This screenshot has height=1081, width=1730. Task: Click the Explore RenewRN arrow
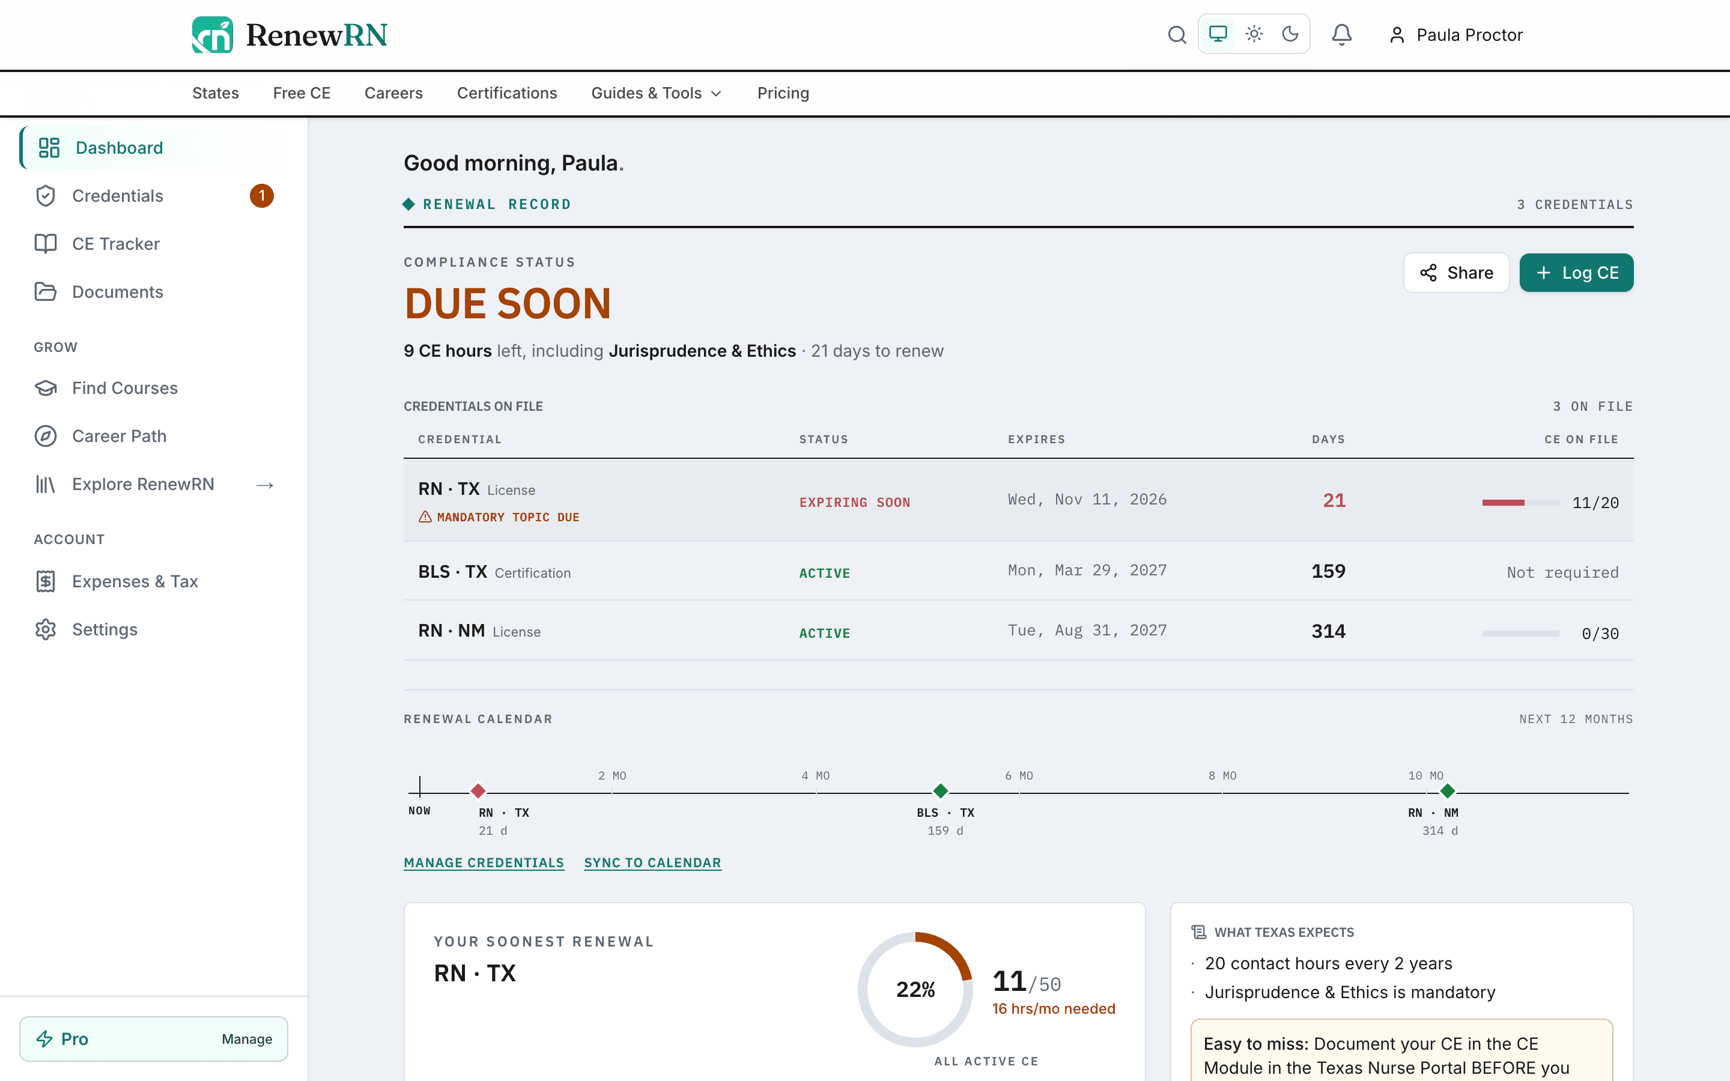click(x=266, y=485)
